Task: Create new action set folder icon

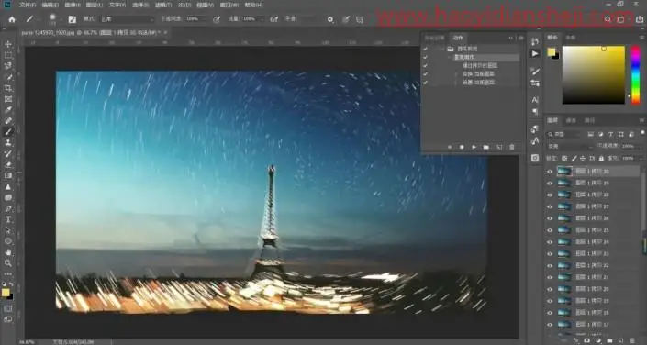Action: coord(486,147)
